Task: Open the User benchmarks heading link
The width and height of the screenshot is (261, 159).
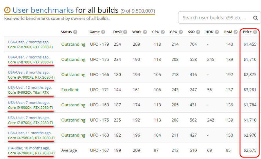Action: pos(43,10)
